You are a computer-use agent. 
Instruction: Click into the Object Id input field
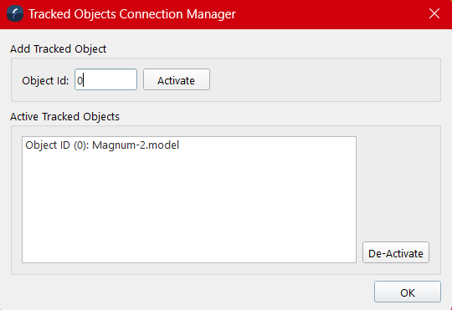coord(105,79)
